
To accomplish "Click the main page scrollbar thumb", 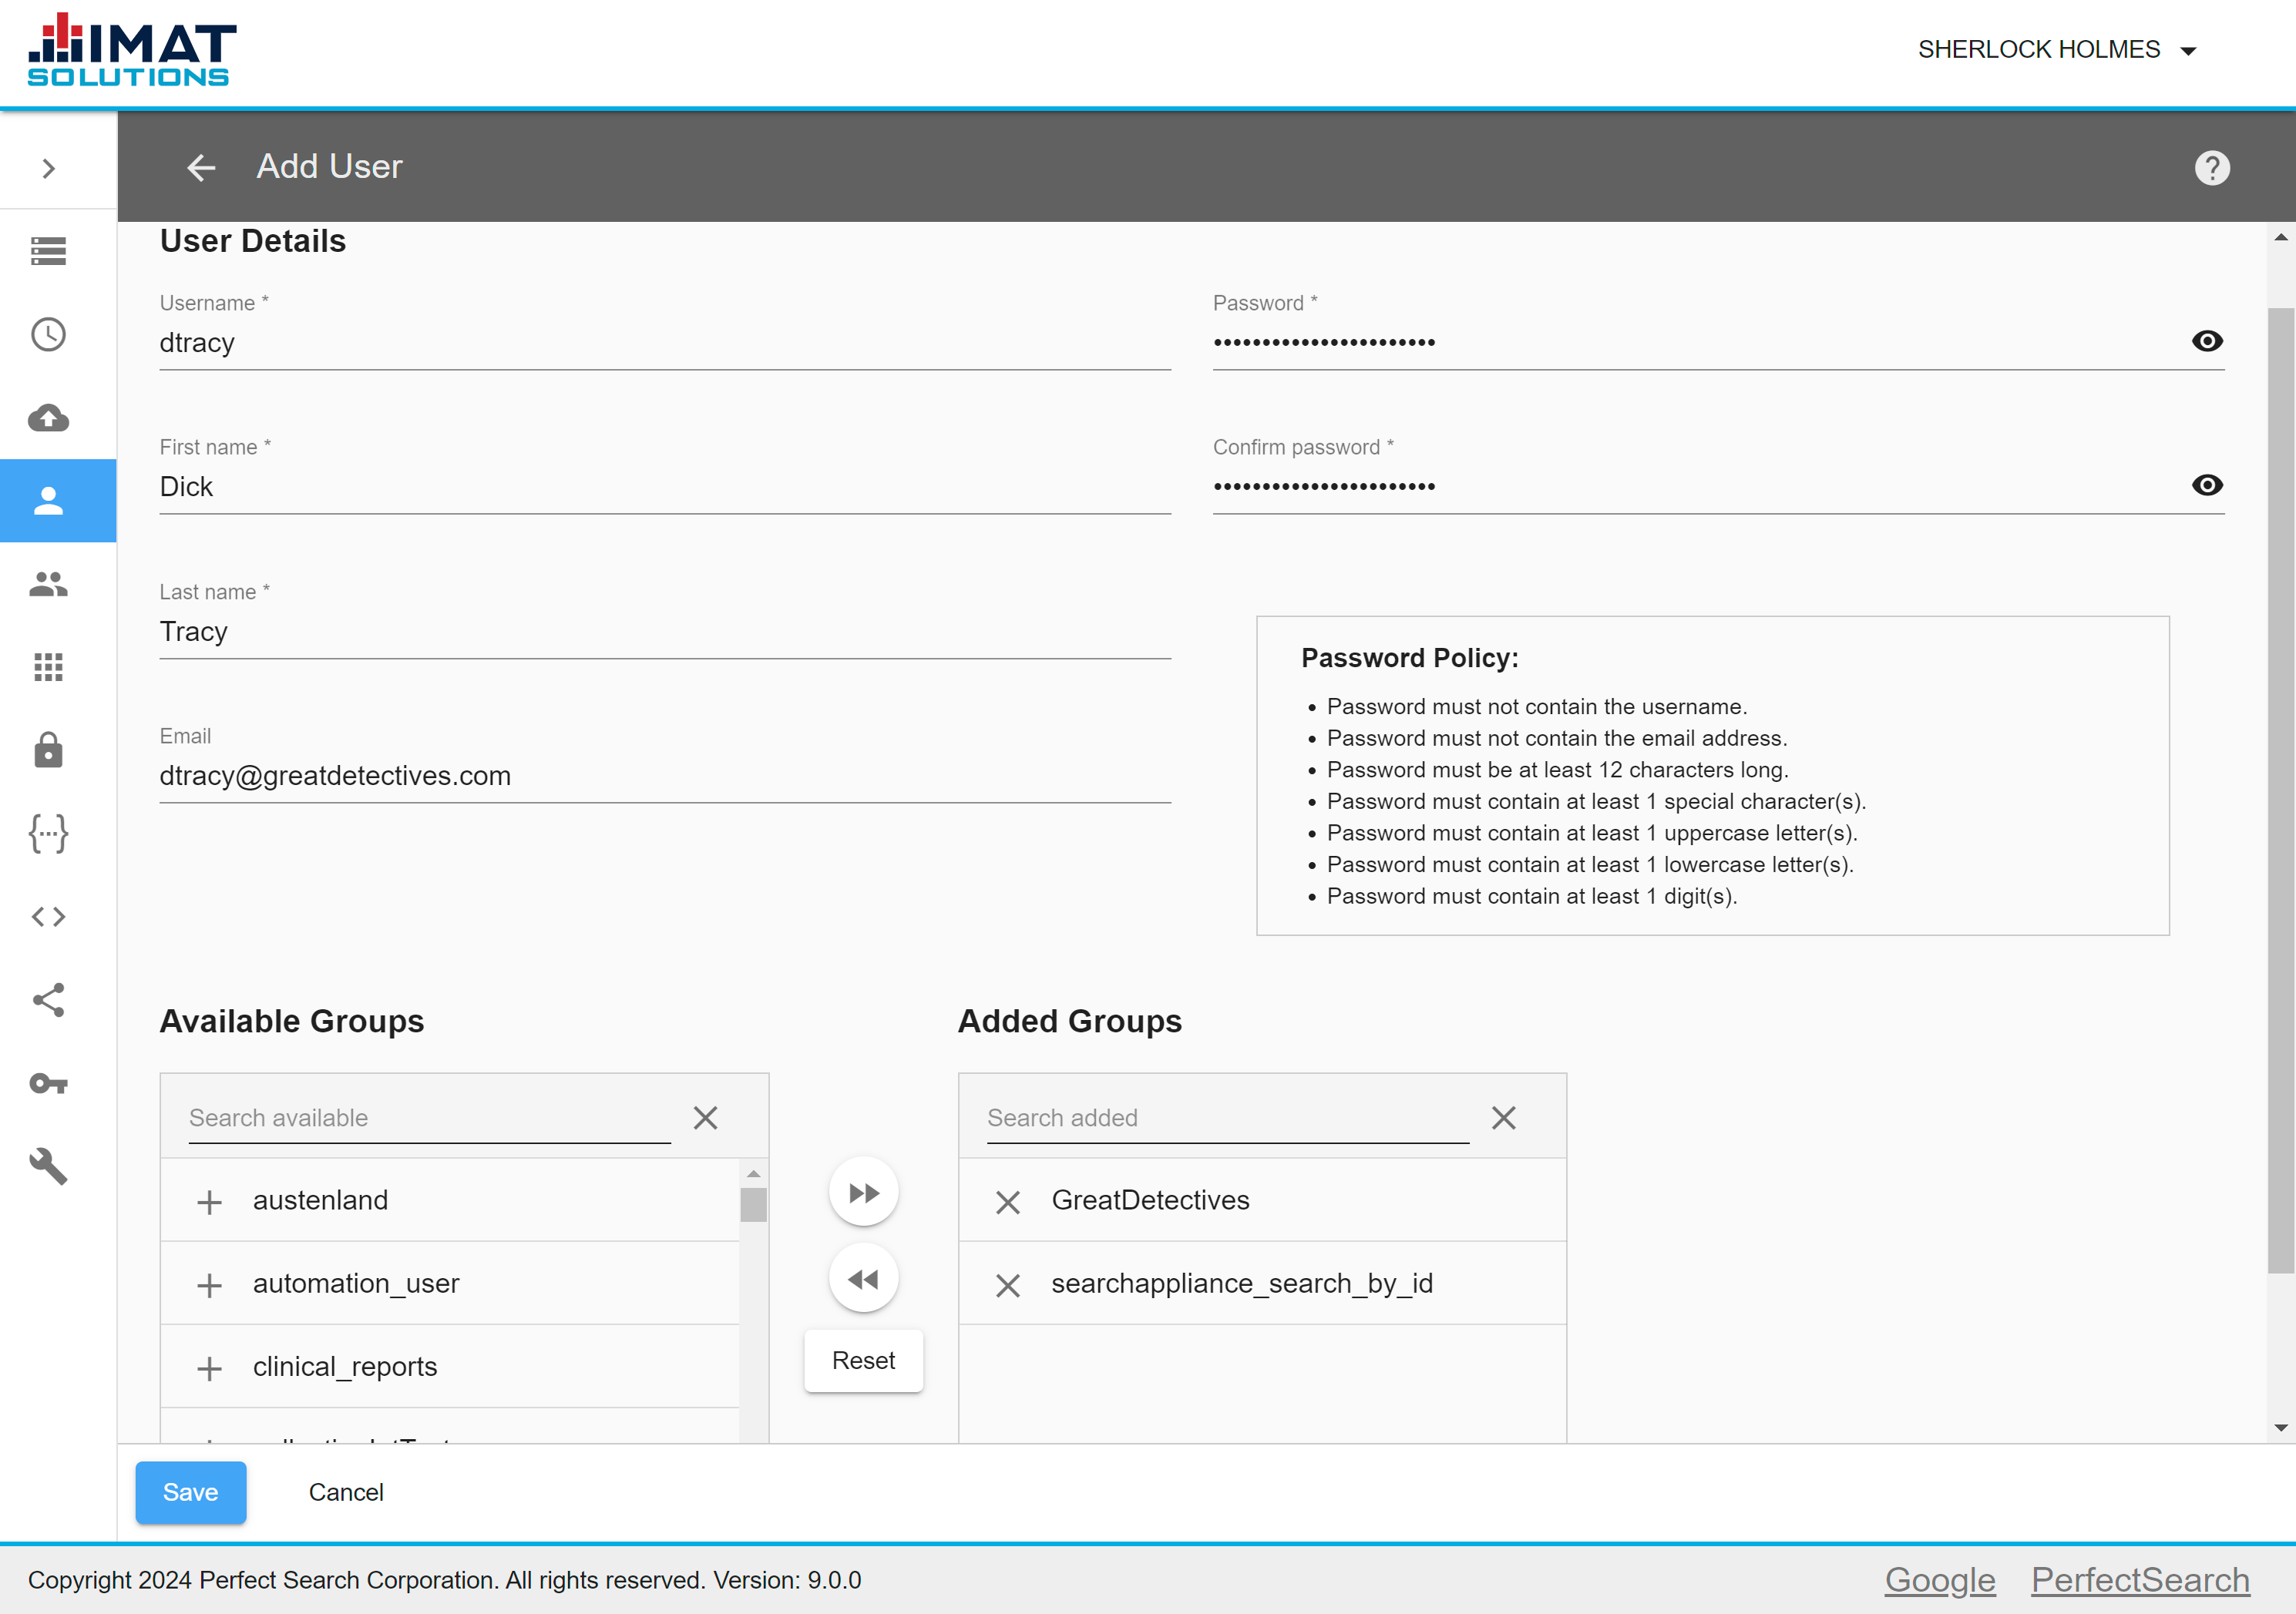I will [2281, 790].
